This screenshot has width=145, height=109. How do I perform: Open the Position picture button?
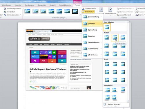click(101, 11)
